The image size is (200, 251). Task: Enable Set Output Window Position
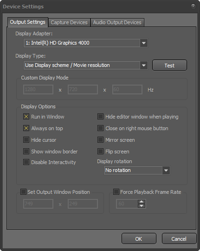click(x=23, y=192)
